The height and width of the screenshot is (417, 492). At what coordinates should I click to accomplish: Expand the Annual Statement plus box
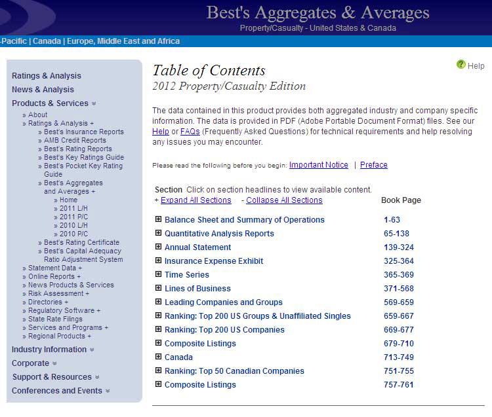(159, 247)
